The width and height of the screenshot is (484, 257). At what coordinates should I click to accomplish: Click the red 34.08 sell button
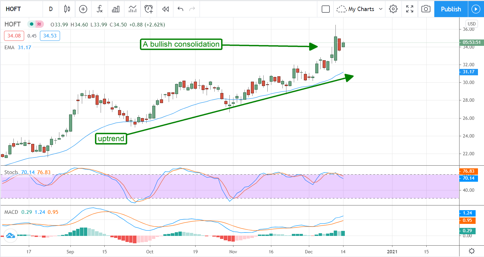[14, 36]
